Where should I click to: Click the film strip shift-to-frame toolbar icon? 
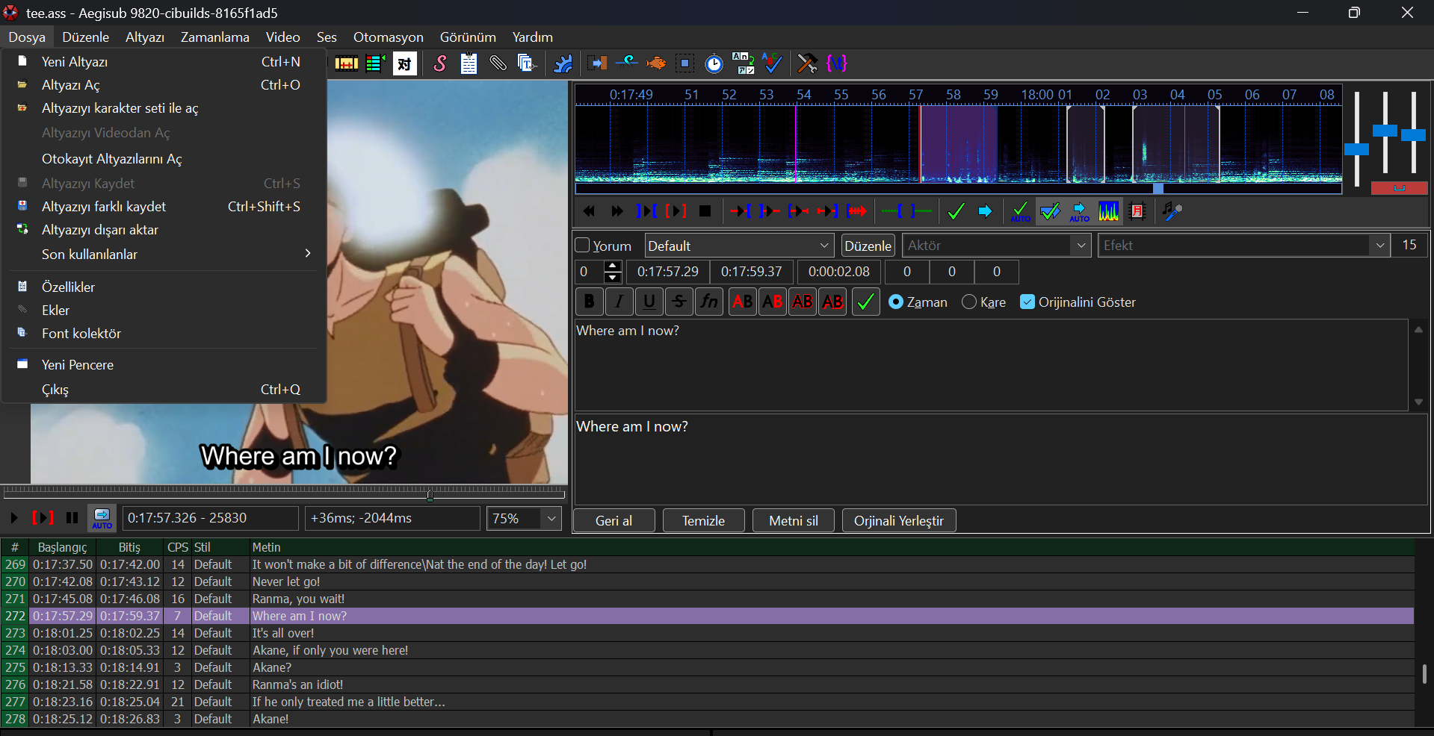(x=346, y=63)
